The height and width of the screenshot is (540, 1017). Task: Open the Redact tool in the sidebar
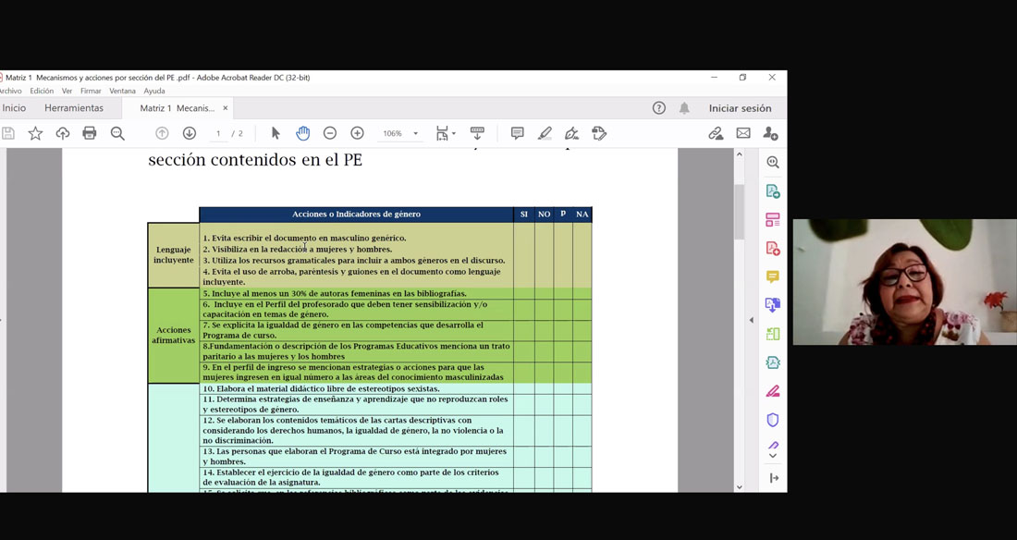click(x=773, y=391)
